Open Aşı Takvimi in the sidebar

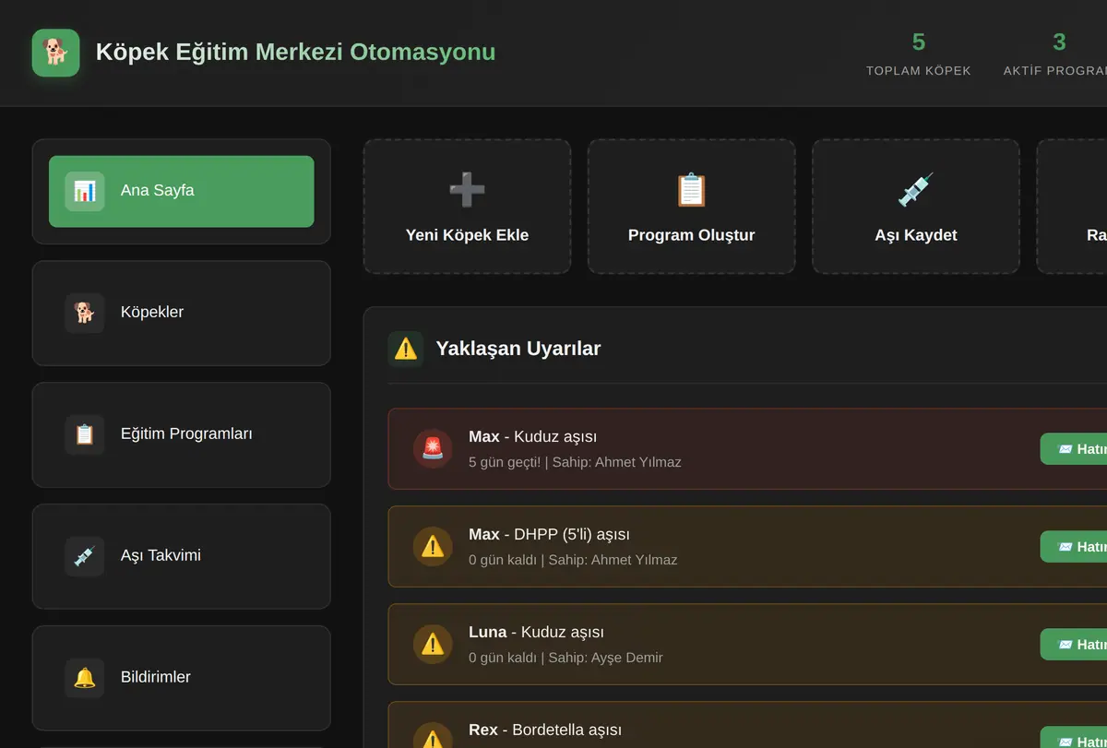click(182, 556)
